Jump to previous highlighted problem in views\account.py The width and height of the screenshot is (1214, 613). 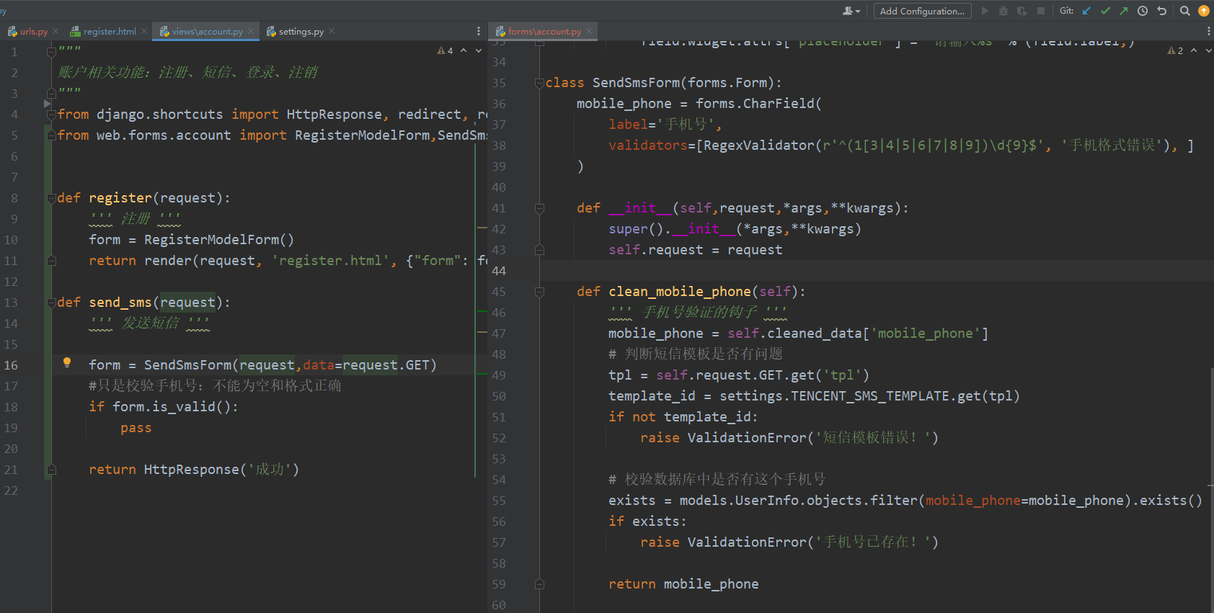464,50
